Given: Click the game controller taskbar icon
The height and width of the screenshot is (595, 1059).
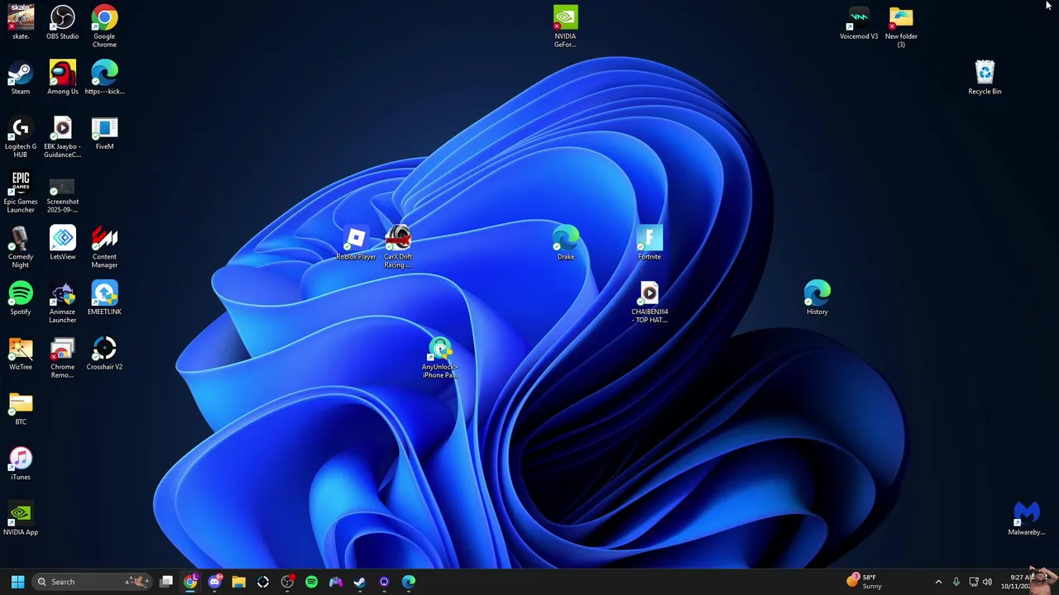Looking at the screenshot, I should 336,582.
